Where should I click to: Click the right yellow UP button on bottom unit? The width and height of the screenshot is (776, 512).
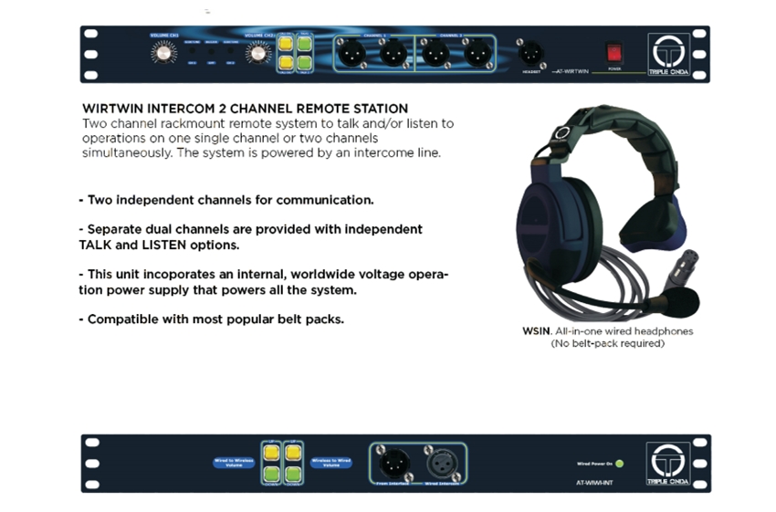293,452
